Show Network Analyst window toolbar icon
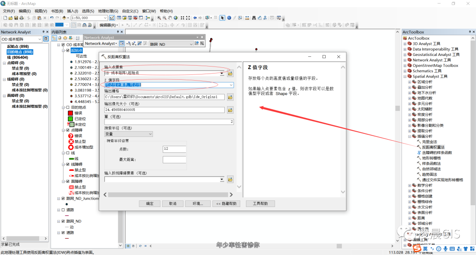476x255 pixels. pos(122,44)
